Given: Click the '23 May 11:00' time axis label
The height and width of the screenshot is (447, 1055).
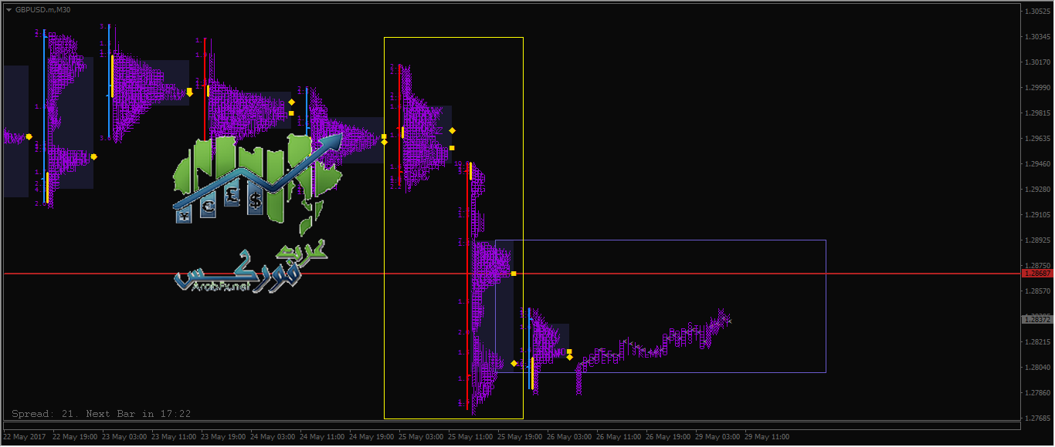Looking at the screenshot, I should tap(174, 437).
